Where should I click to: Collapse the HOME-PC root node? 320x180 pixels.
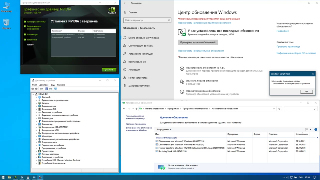(33, 94)
